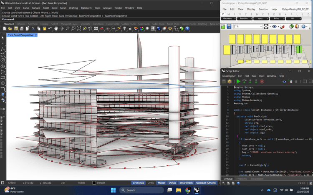Run the script with green play button
The width and height of the screenshot is (313, 195).
pos(238,82)
